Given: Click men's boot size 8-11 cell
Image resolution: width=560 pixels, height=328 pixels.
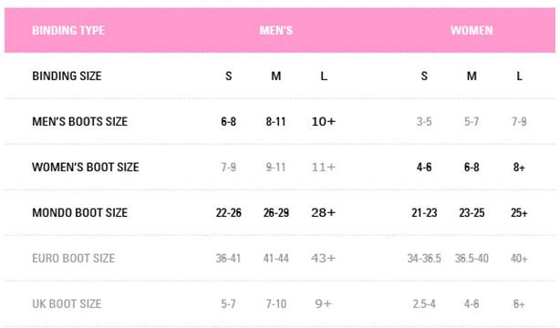Looking at the screenshot, I should (x=275, y=122).
